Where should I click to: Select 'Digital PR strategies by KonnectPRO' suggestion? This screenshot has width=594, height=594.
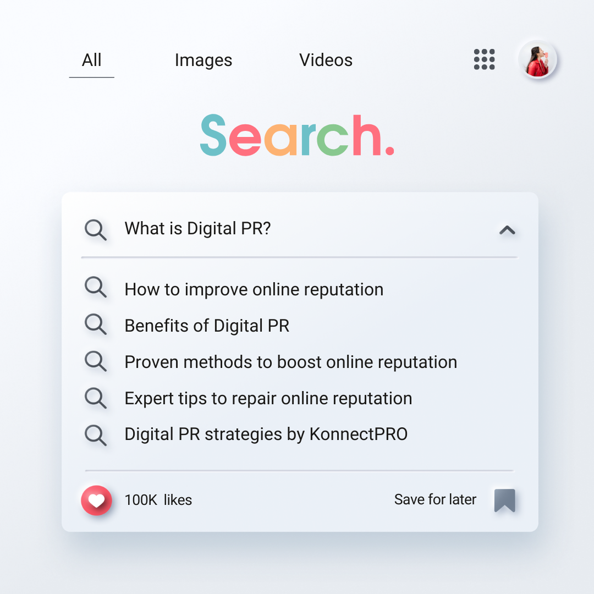coord(266,434)
